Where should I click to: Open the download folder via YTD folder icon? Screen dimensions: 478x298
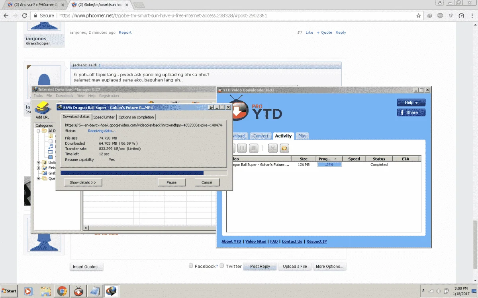[284, 148]
